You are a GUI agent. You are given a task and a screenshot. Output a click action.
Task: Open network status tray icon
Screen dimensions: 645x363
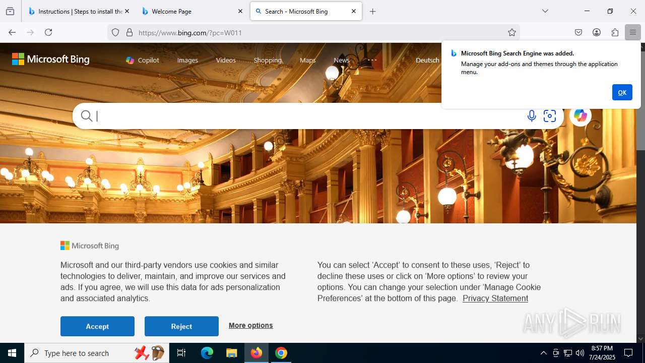coord(568,353)
